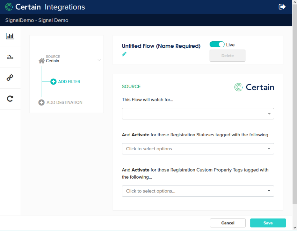Click the Integrations header text

[x=65, y=7]
